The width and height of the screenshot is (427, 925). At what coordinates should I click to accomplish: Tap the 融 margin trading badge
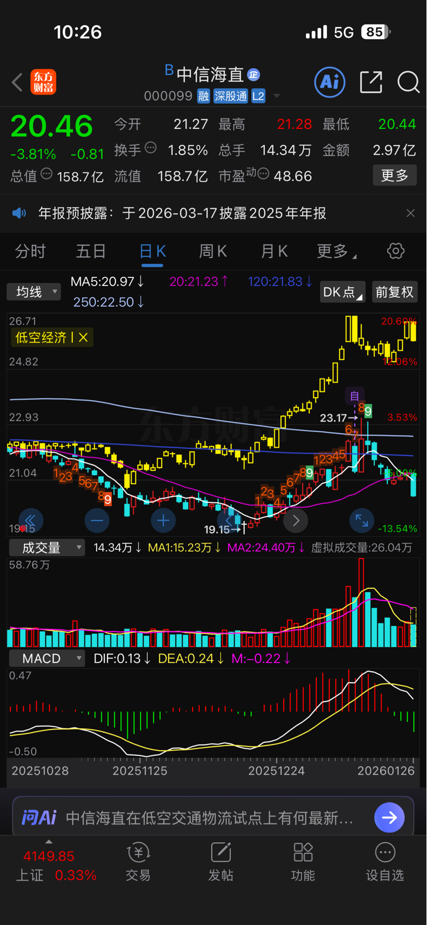[x=203, y=96]
